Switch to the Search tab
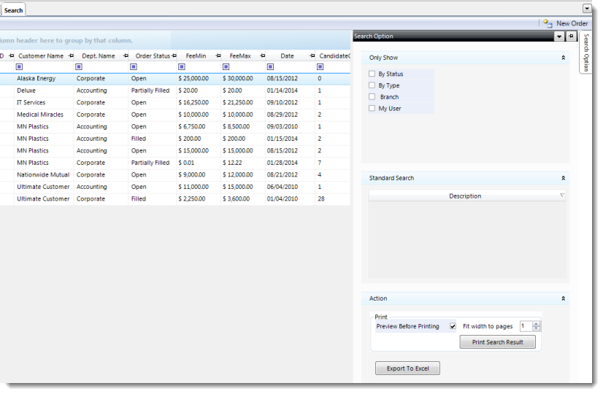Viewport: 603px width, 394px height. [x=13, y=10]
